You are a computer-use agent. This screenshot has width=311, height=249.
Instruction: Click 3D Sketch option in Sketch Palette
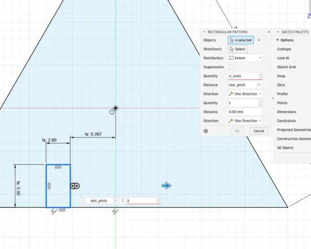click(285, 148)
